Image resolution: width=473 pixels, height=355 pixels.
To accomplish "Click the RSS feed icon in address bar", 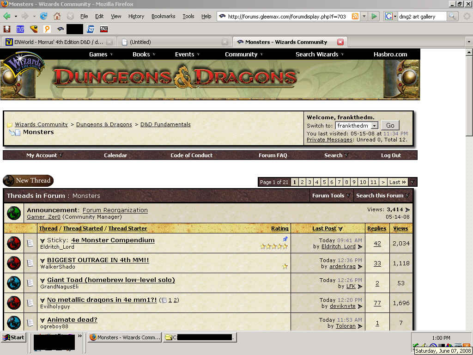I will pos(355,16).
